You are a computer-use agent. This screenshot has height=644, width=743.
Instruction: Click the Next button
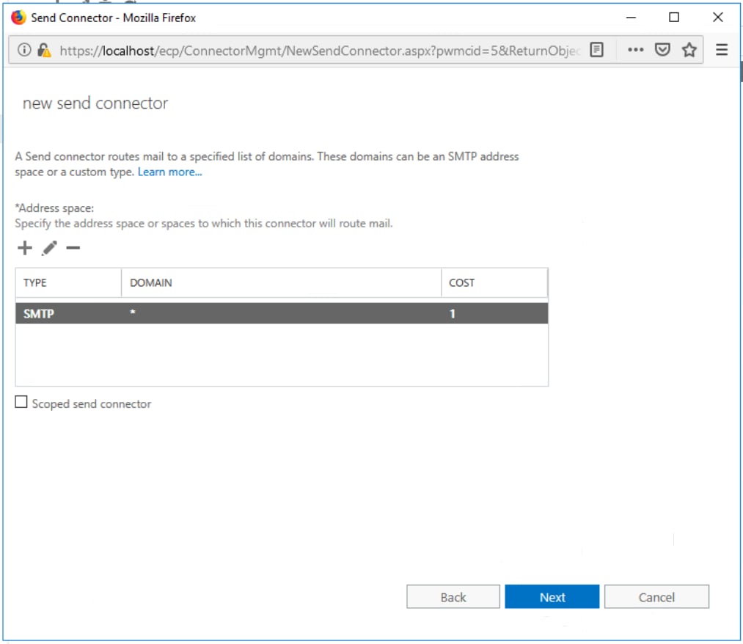[x=552, y=596]
